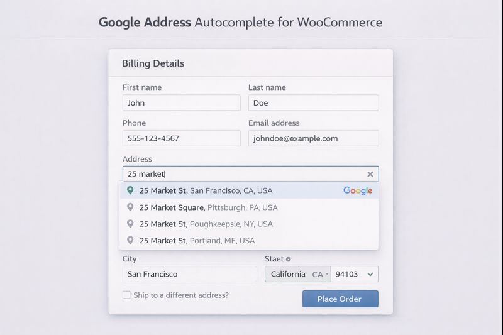Click the First name label
Viewport: 503px width, 335px height.
(142, 87)
